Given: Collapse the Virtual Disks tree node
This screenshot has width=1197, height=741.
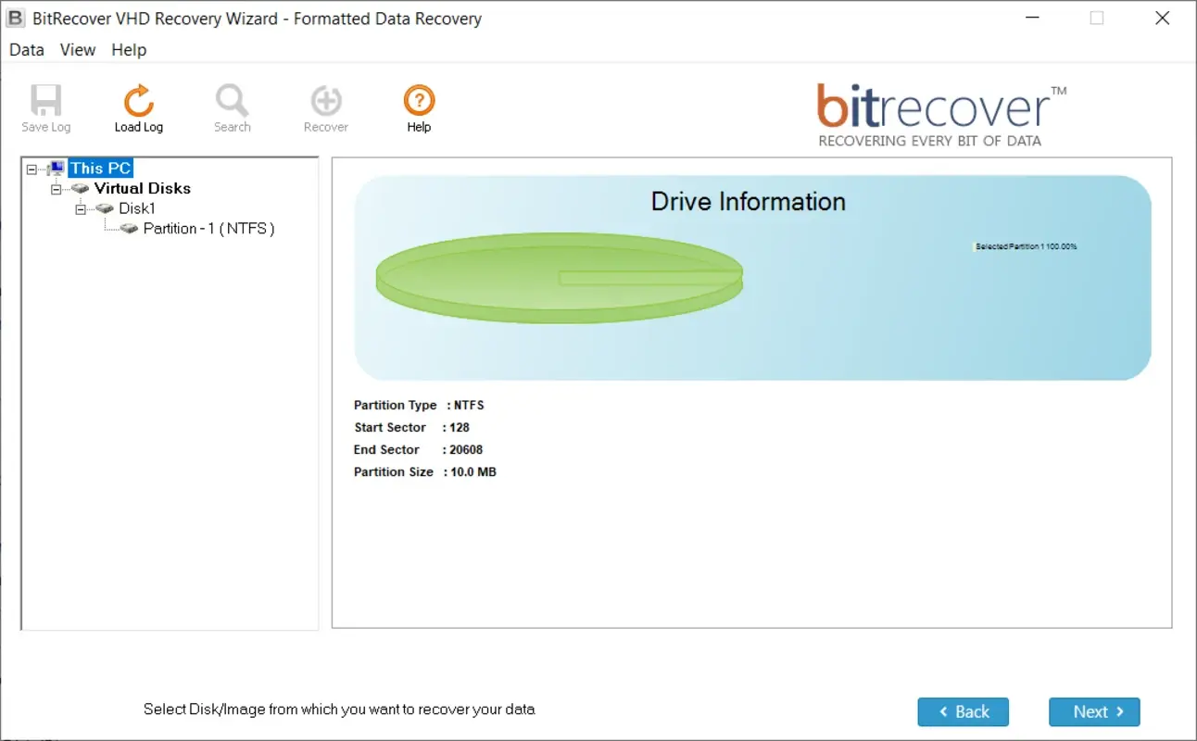Looking at the screenshot, I should click(x=57, y=189).
